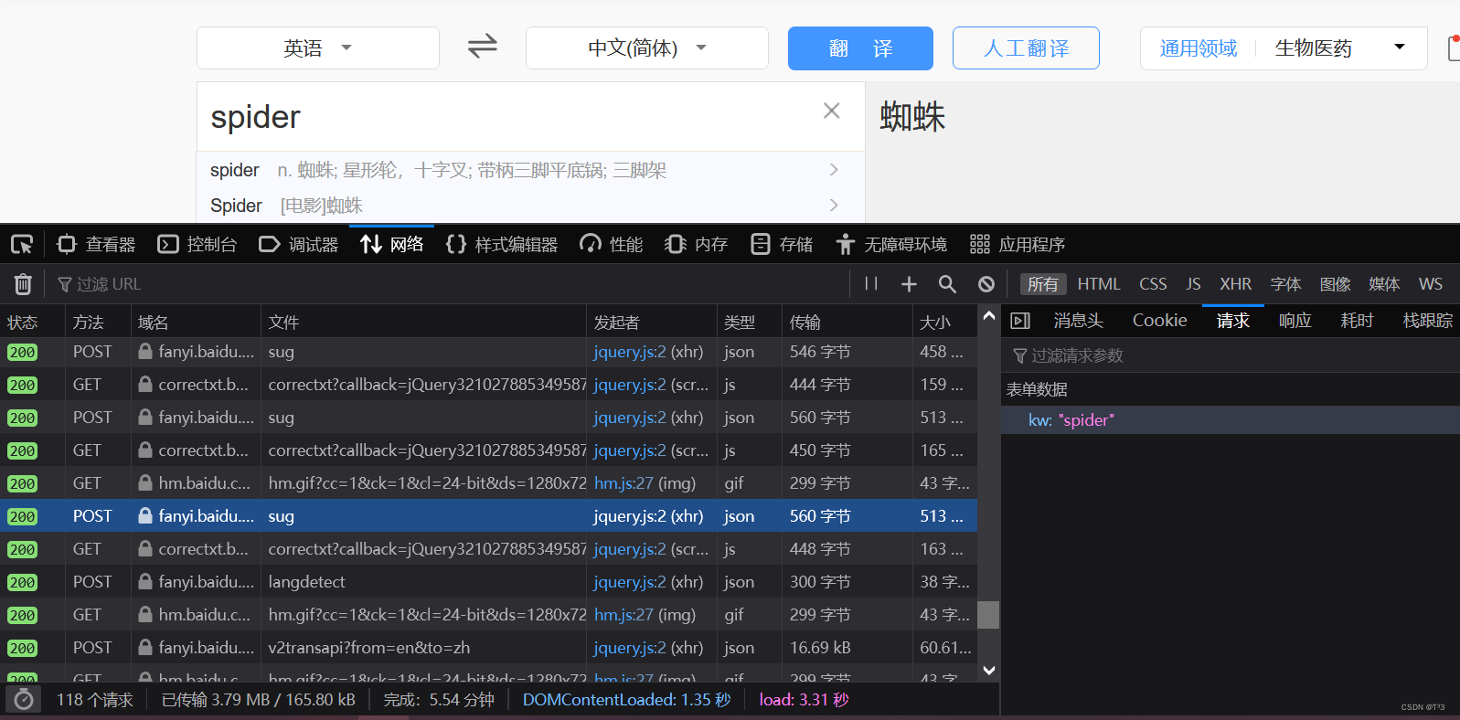Click the 过滤请求参数 filter field
This screenshot has width=1460, height=720.
[1231, 355]
